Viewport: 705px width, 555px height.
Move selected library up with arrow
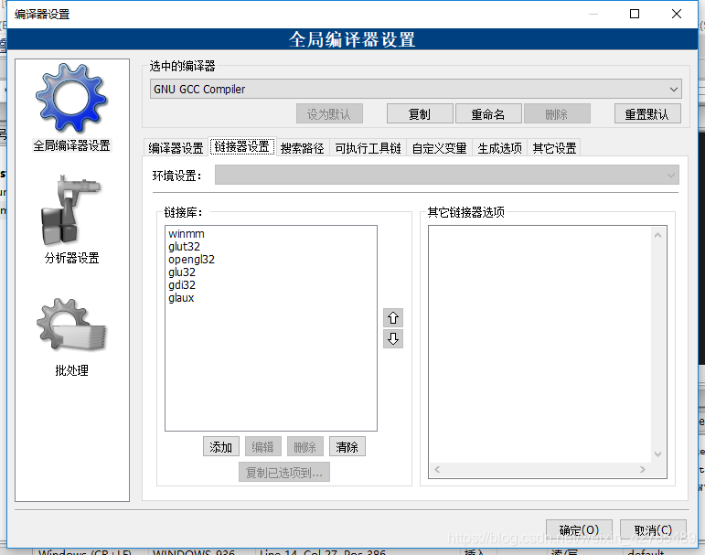tap(393, 318)
